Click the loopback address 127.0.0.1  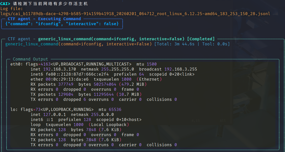point(55,115)
